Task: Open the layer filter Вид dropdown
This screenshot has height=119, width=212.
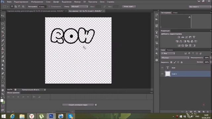Action: coord(168,54)
